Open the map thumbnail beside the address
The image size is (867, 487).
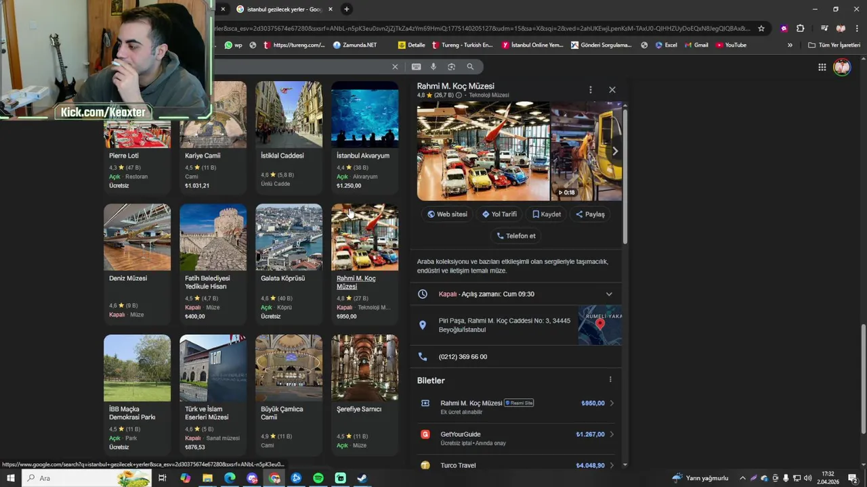599,325
